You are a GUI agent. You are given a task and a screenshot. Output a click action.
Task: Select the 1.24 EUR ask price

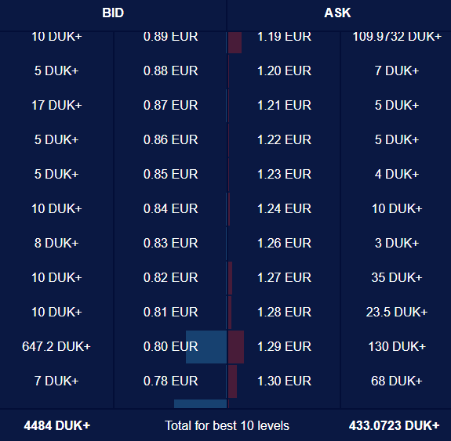coord(284,208)
